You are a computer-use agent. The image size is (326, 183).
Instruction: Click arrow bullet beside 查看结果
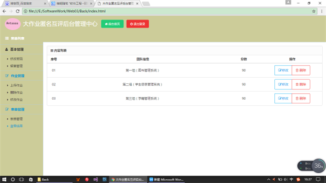(7, 126)
